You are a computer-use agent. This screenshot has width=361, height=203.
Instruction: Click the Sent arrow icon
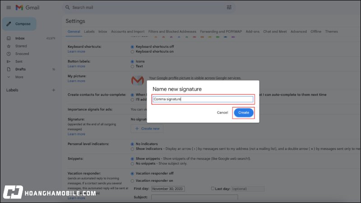click(9, 61)
